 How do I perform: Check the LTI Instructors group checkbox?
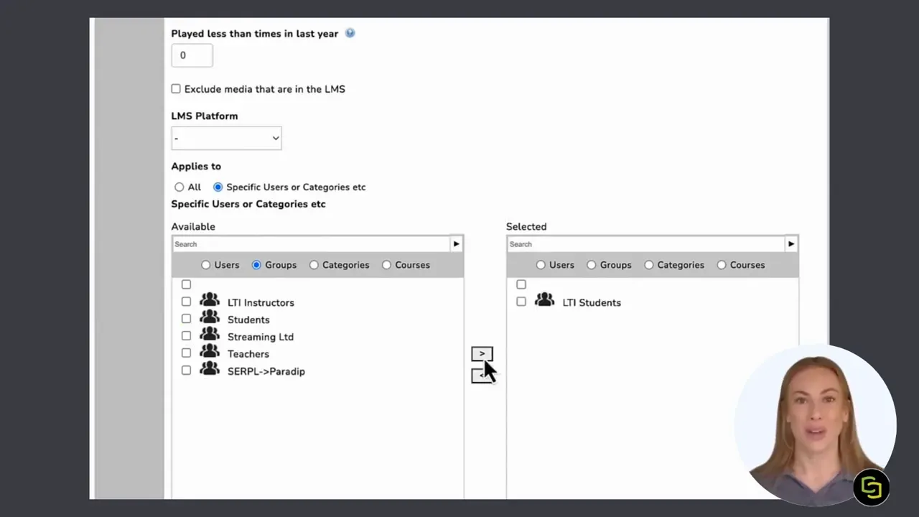point(186,302)
